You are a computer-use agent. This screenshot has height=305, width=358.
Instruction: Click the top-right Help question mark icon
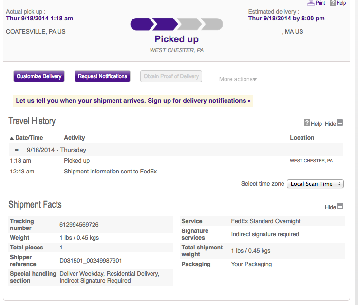[333, 3]
